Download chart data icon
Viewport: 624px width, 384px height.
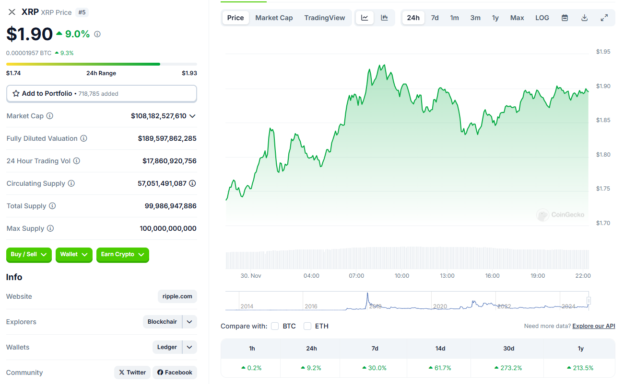click(x=584, y=18)
